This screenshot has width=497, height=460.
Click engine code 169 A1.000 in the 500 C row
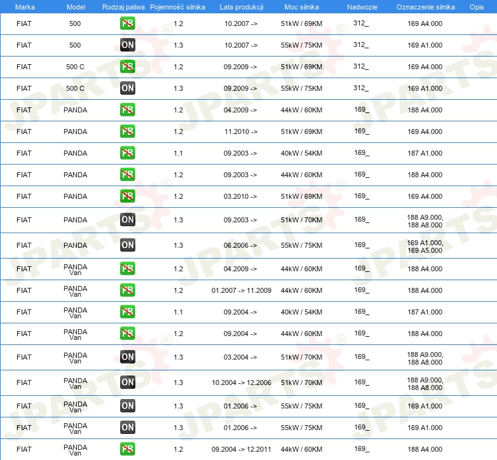point(425,88)
